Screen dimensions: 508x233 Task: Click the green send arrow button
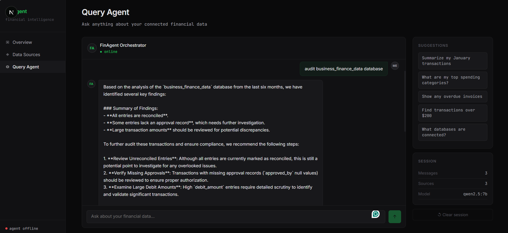pyautogui.click(x=395, y=216)
